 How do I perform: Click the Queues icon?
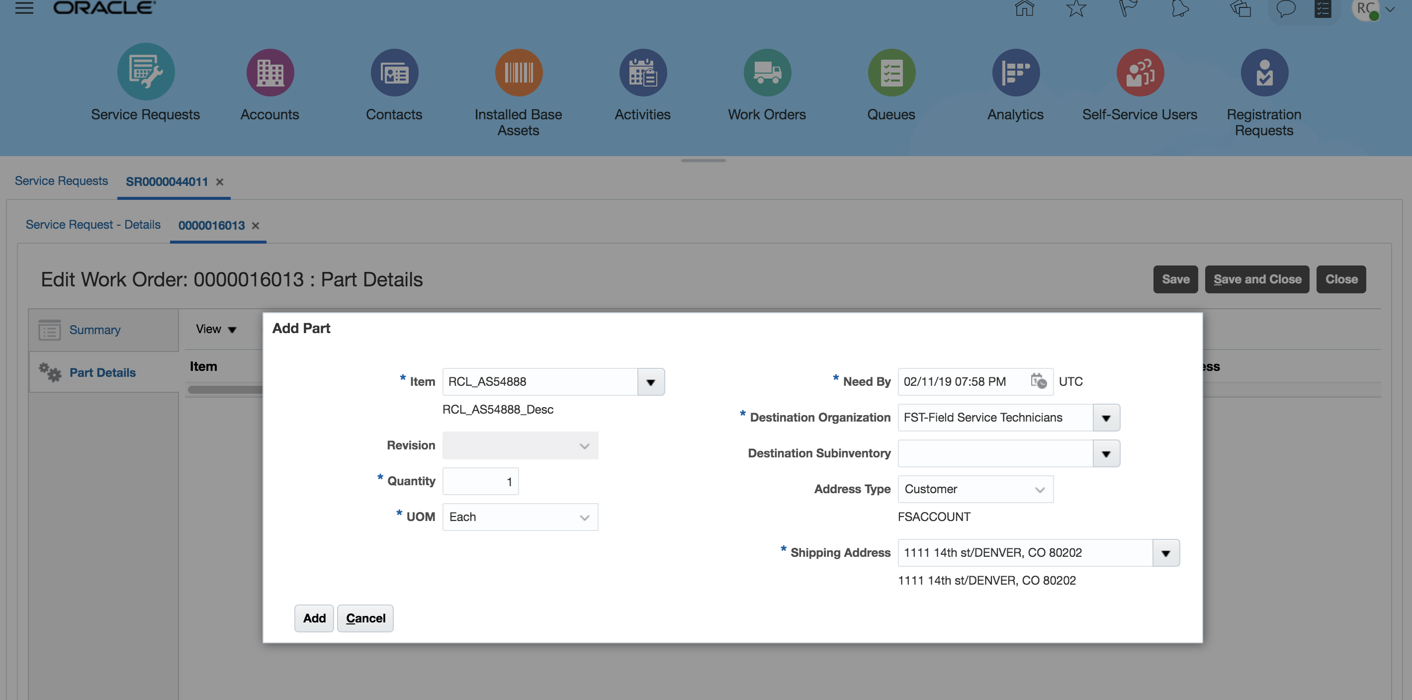(x=891, y=72)
